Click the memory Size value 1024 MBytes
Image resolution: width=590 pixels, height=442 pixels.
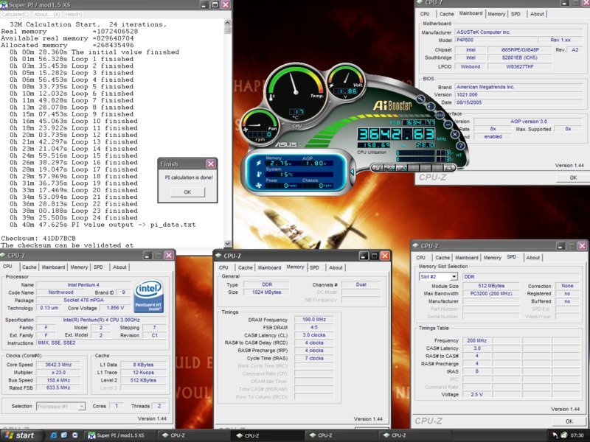pos(266,292)
